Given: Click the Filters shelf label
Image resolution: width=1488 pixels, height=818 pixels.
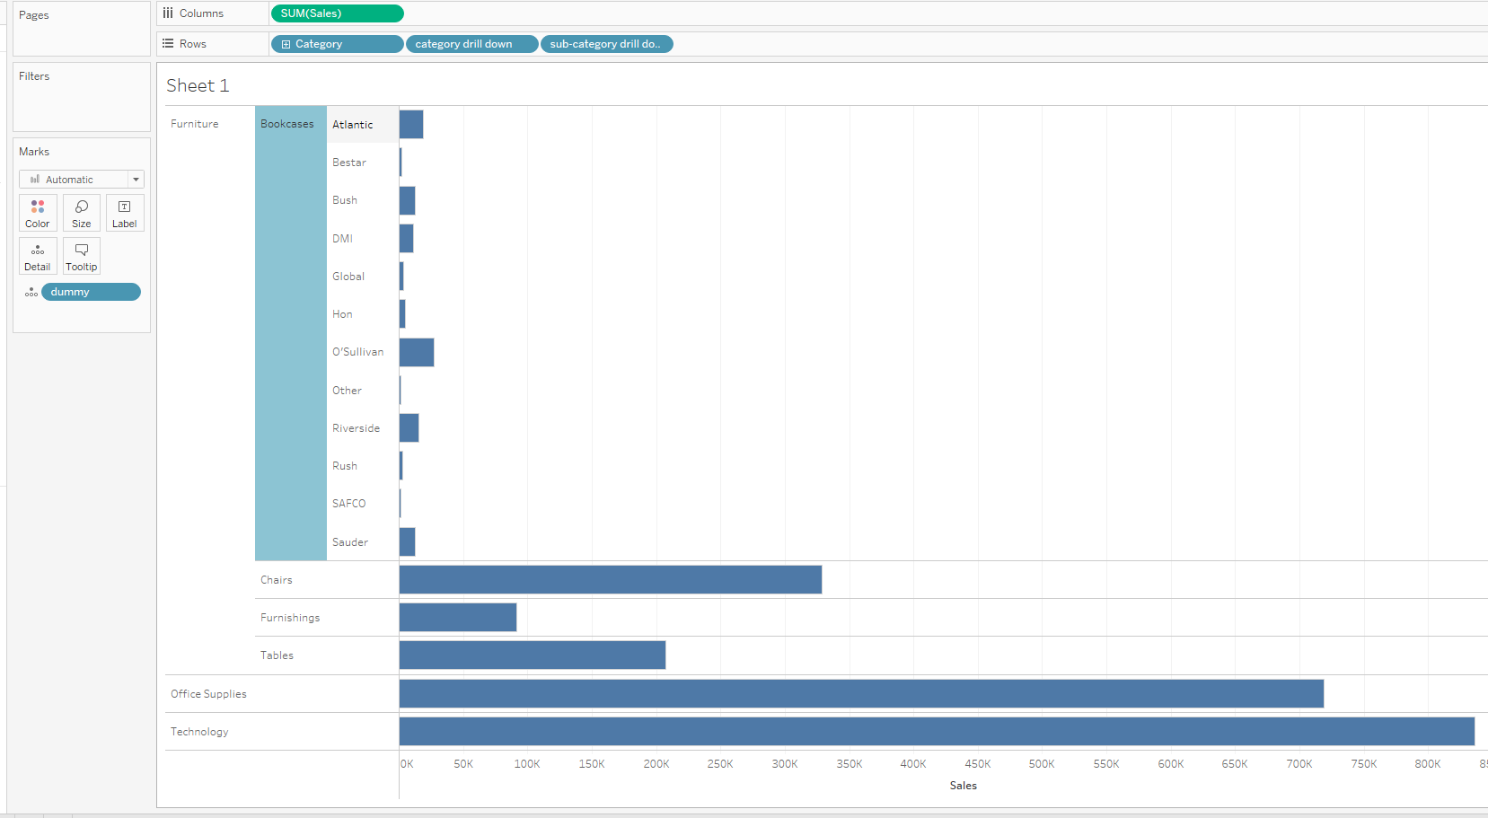Looking at the screenshot, I should [34, 76].
